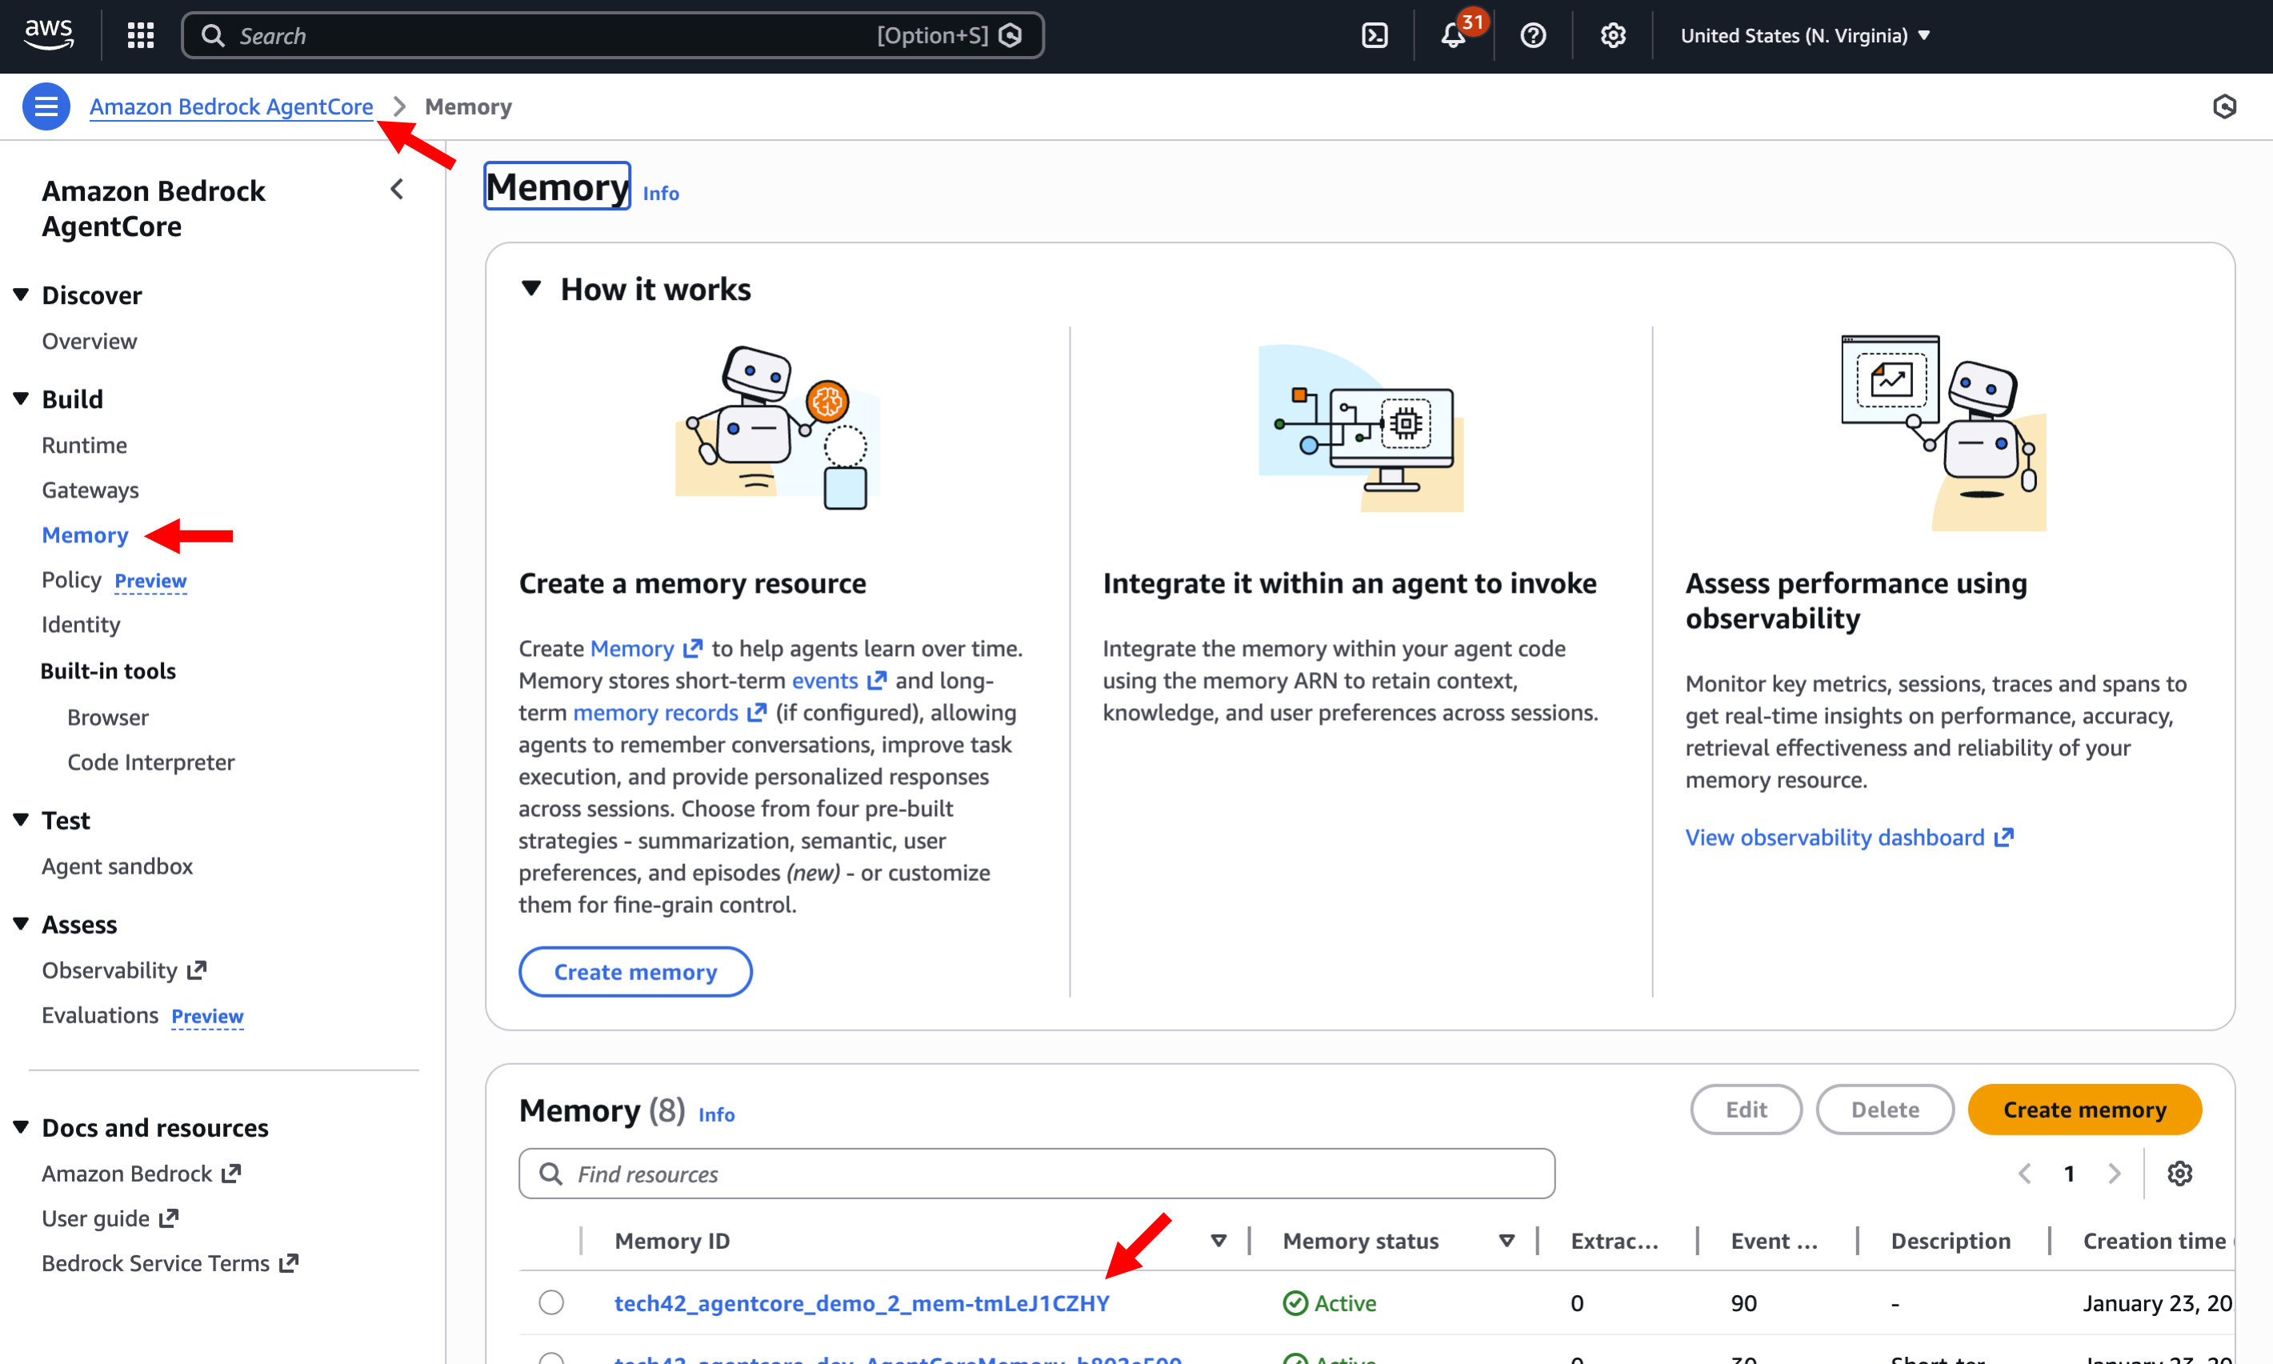Image resolution: width=2273 pixels, height=1364 pixels.
Task: Open the N. Virginia region dropdown
Action: tap(1804, 36)
